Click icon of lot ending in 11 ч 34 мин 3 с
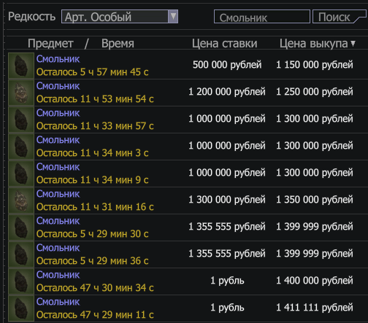Image resolution: width=368 pixels, height=323 pixels. click(x=21, y=147)
